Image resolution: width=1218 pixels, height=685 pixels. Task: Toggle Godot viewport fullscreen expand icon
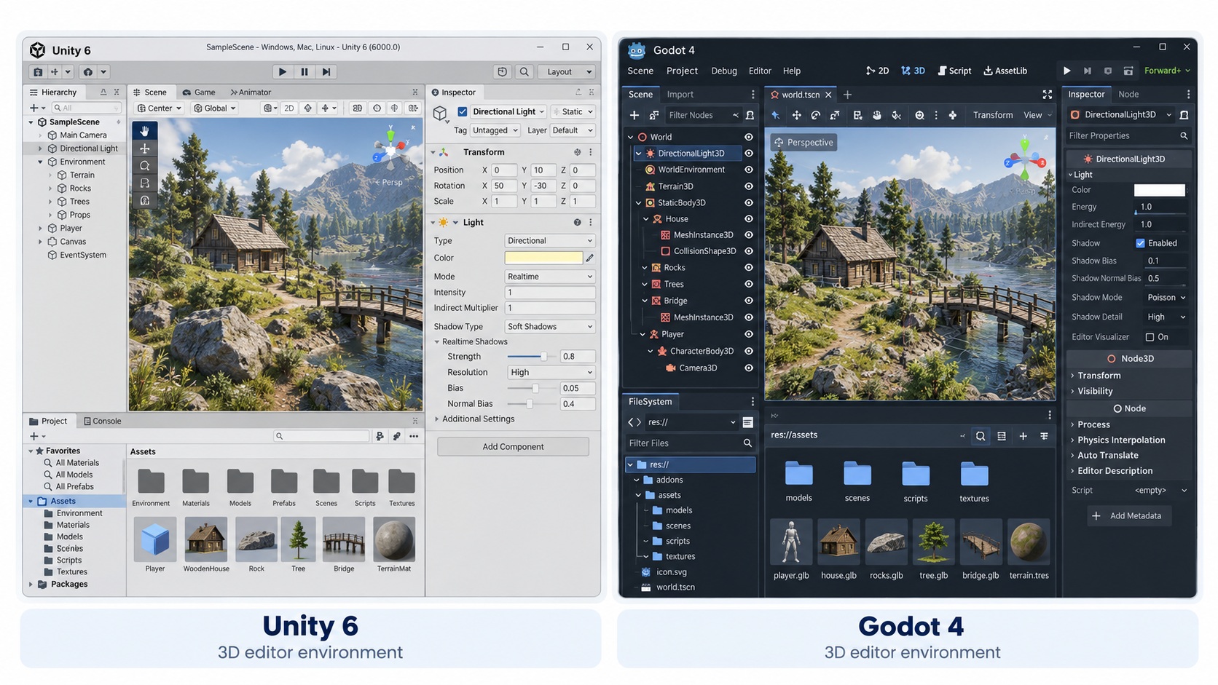(1047, 95)
